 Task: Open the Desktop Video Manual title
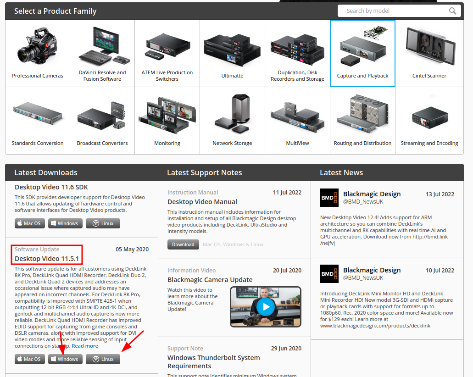click(202, 202)
